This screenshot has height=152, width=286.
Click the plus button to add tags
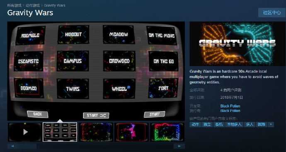pos(271,125)
